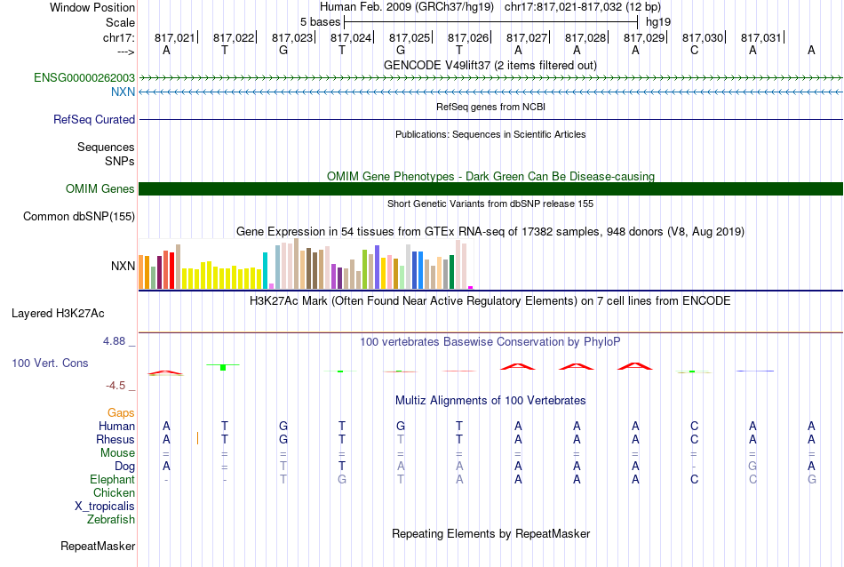Open the 100 Vert. Cons track label
Viewport: 844px width, 567px height.
click(x=50, y=363)
